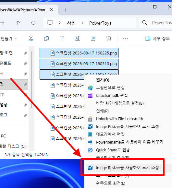Click the Share icon in toolbar
The height and width of the screenshot is (188, 172).
(93, 39)
